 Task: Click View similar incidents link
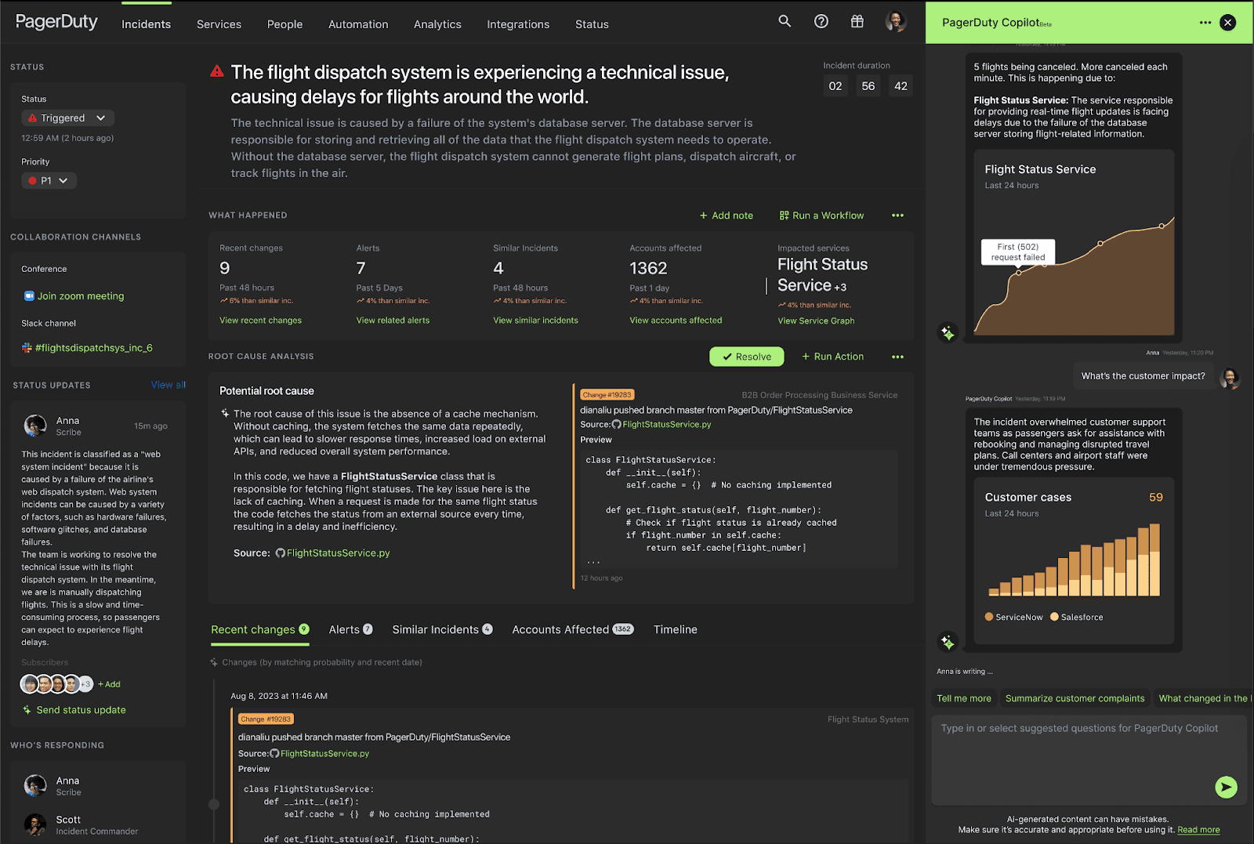(535, 321)
